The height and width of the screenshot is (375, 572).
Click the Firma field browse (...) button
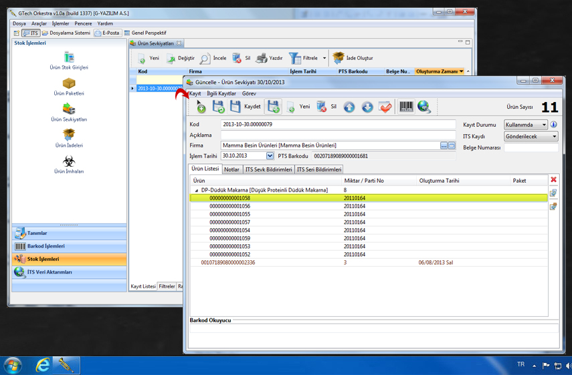pyautogui.click(x=444, y=145)
